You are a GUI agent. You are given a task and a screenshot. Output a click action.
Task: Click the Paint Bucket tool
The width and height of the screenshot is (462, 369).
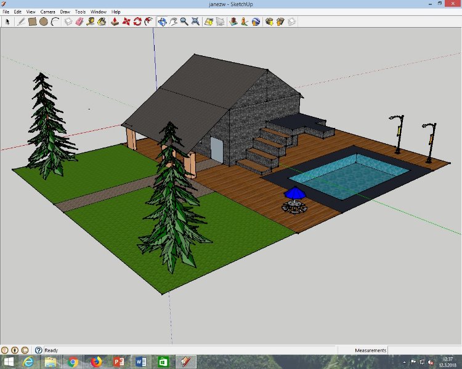pos(102,22)
